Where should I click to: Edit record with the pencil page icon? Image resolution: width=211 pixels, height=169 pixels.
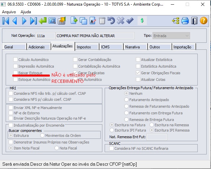93,21
